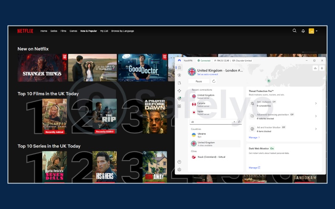
Task: Click the Connected status badge
Action: click(204, 61)
